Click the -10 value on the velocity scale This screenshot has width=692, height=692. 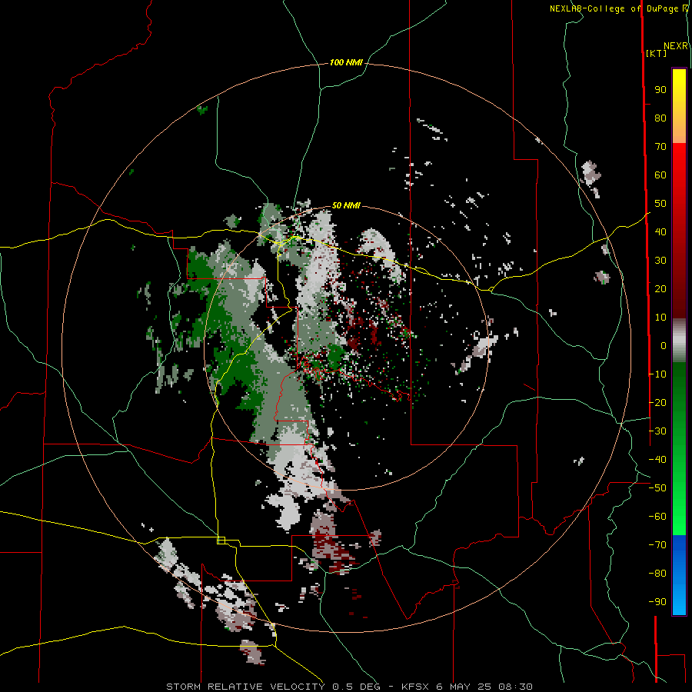pyautogui.click(x=657, y=374)
